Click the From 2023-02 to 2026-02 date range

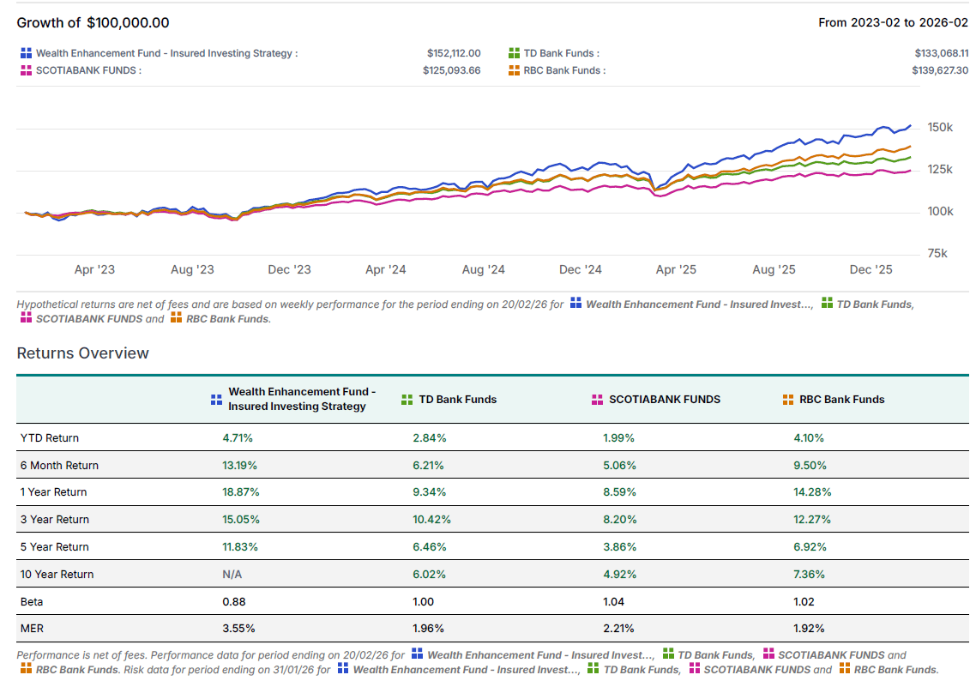coord(893,22)
